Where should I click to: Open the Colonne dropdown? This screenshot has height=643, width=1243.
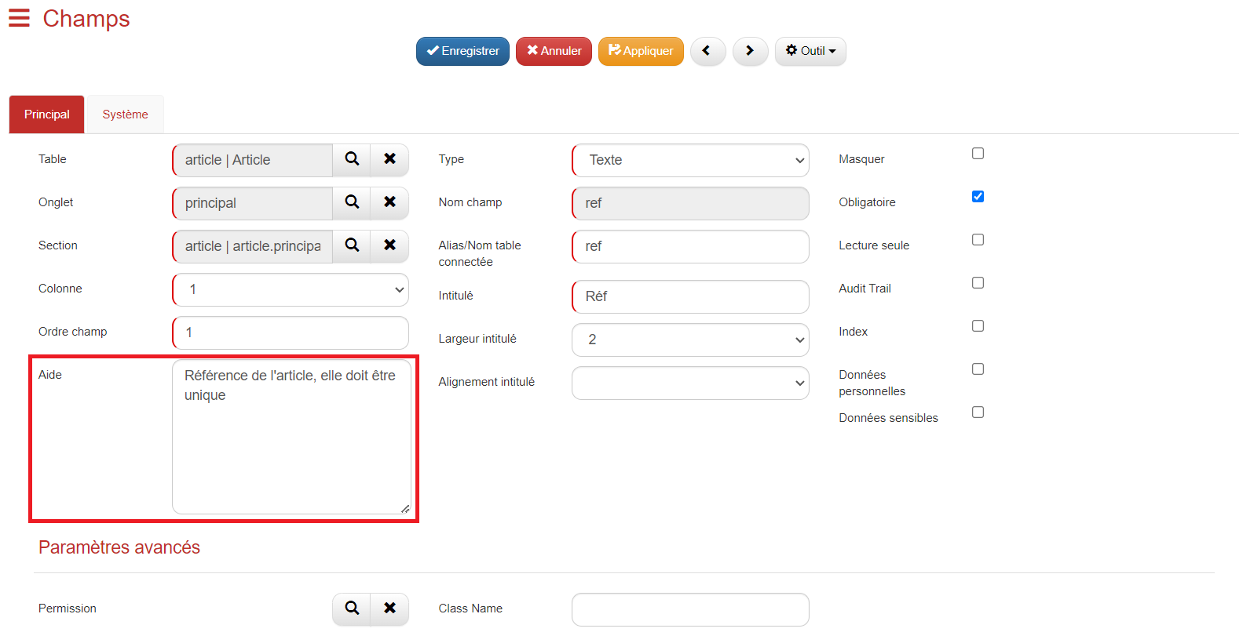[x=291, y=289]
